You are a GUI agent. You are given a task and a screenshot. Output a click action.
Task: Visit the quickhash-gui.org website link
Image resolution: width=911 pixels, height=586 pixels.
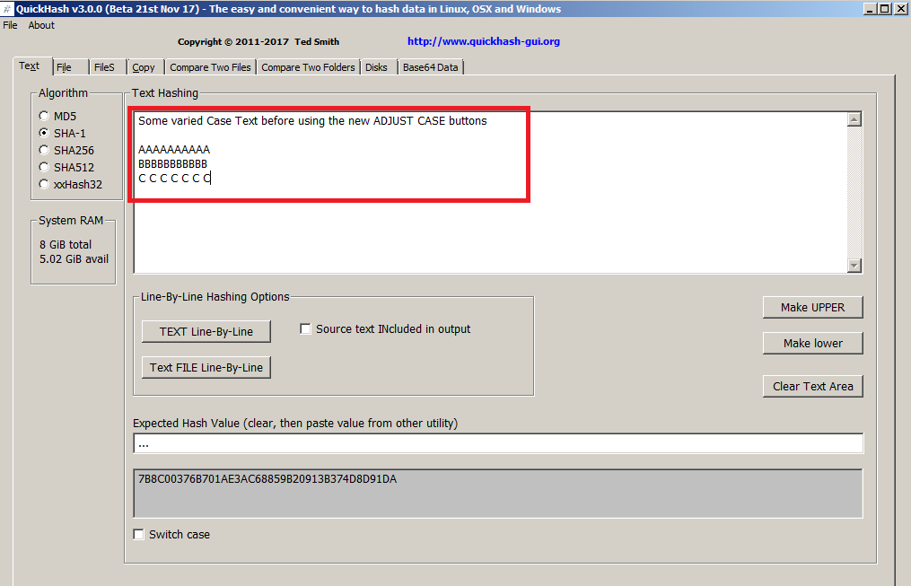(483, 41)
